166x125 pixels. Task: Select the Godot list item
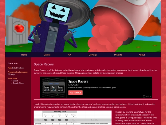(x=15, y=81)
